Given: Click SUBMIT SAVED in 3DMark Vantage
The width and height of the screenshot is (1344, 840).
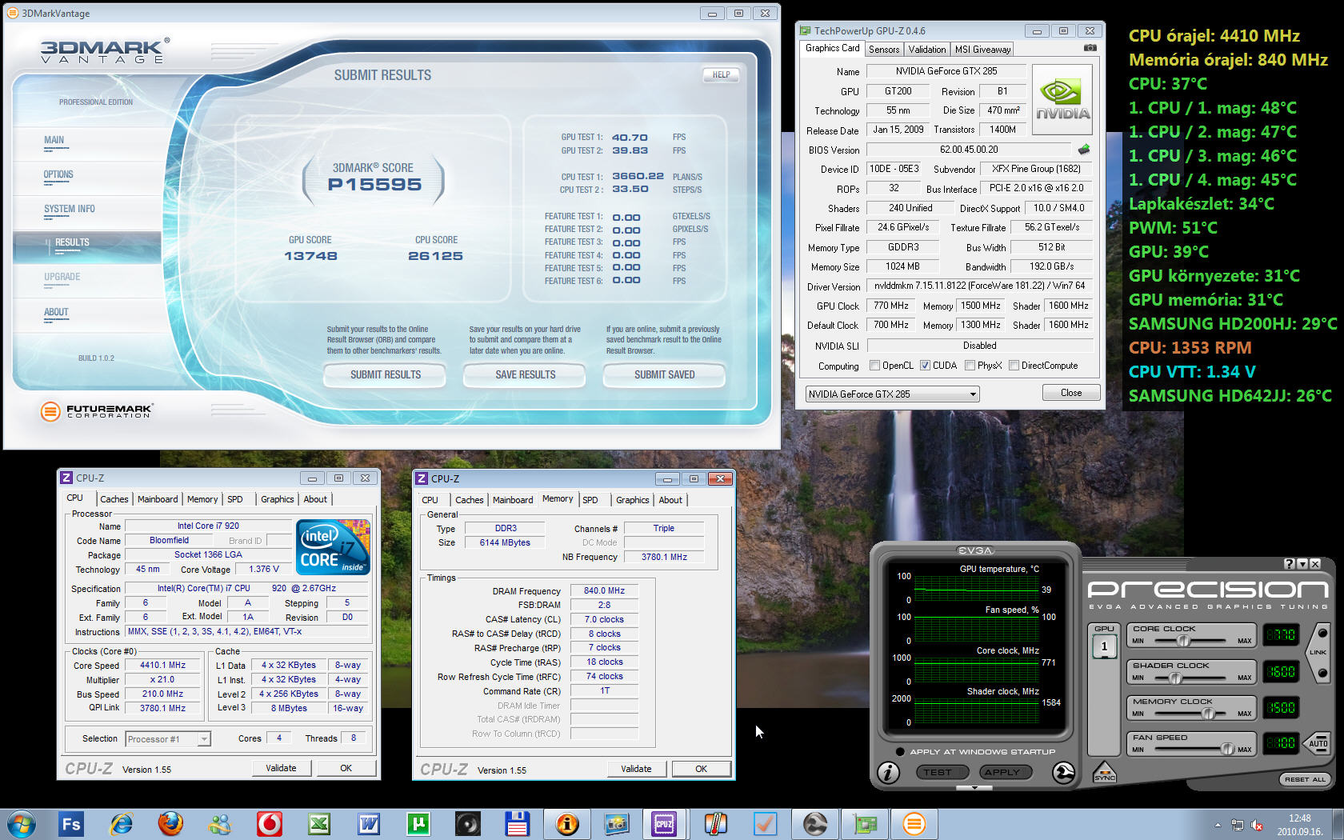Looking at the screenshot, I should tap(664, 374).
